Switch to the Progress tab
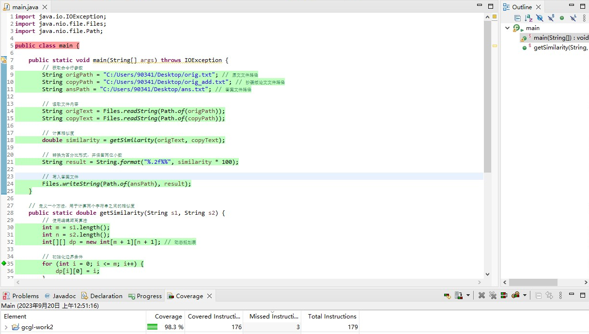The height and width of the screenshot is (334, 589). [x=145, y=296]
